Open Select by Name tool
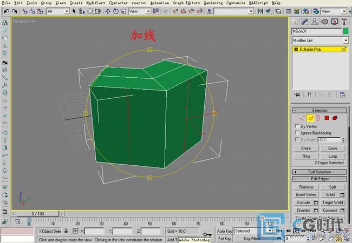 click(x=82, y=11)
